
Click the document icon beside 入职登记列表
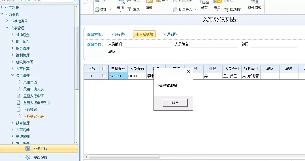19,117
